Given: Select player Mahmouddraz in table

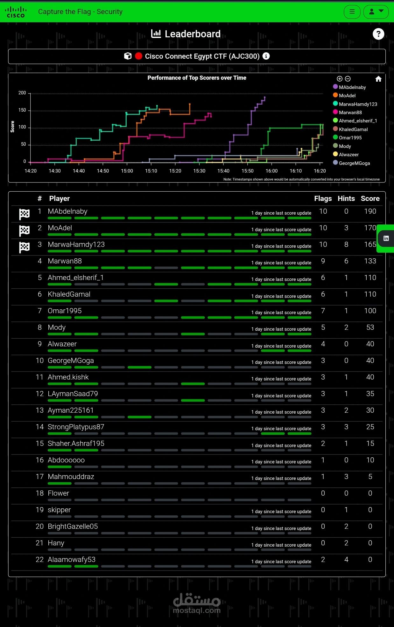Looking at the screenshot, I should click(x=71, y=477).
